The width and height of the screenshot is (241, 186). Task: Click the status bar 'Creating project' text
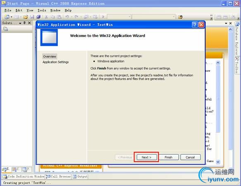click(x=27, y=183)
